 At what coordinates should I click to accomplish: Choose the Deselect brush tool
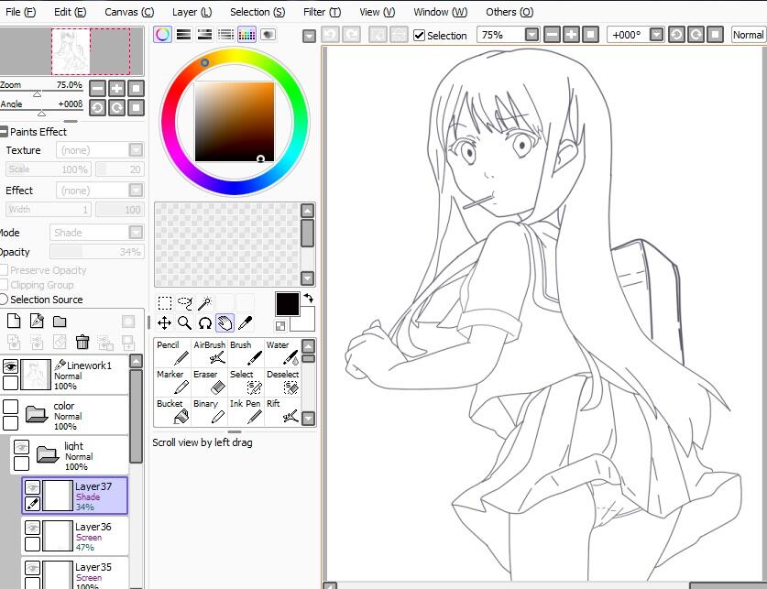(x=282, y=382)
